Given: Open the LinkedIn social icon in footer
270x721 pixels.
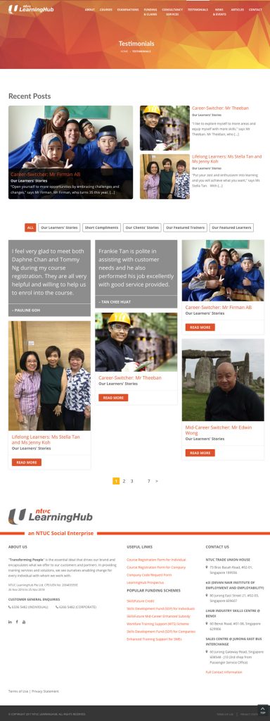Looking at the screenshot, I should tap(10, 622).
